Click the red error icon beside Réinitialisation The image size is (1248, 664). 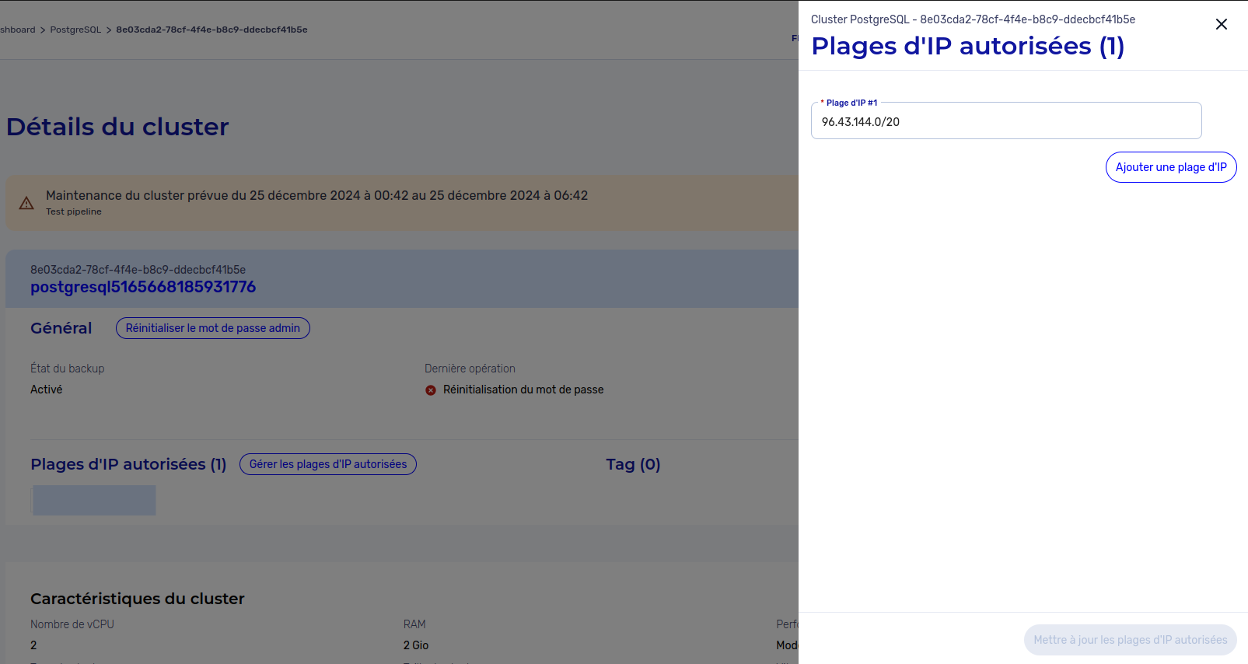pos(431,390)
